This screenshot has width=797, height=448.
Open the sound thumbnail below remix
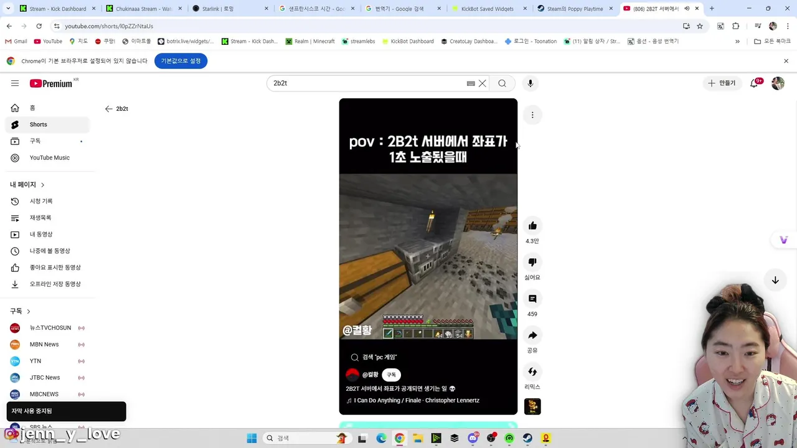coord(532,406)
